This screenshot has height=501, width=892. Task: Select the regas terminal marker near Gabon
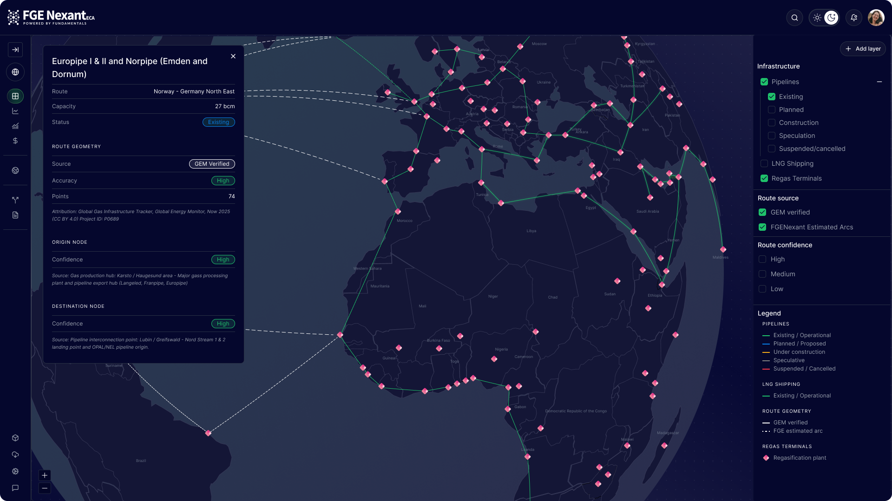pos(508,409)
